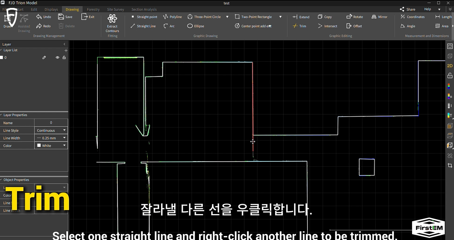The height and width of the screenshot is (240, 454).
Task: Open the Color dropdown showing White
Action: pyautogui.click(x=51, y=146)
